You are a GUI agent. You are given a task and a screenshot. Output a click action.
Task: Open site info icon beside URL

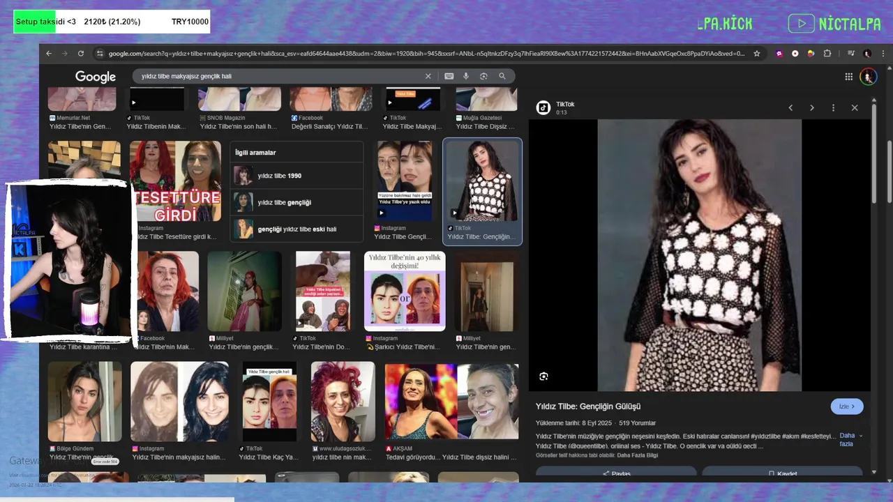[x=100, y=54]
